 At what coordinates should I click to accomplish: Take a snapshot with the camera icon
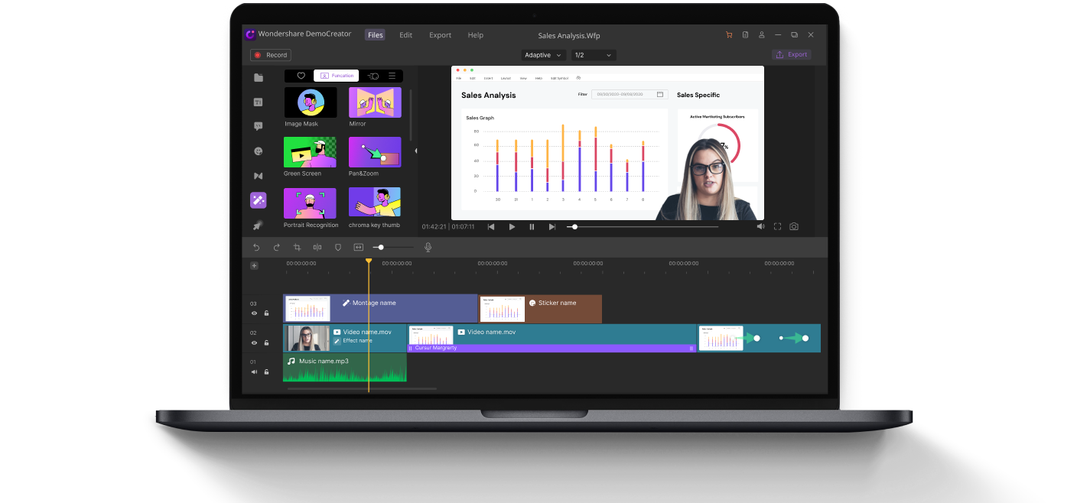(x=794, y=226)
